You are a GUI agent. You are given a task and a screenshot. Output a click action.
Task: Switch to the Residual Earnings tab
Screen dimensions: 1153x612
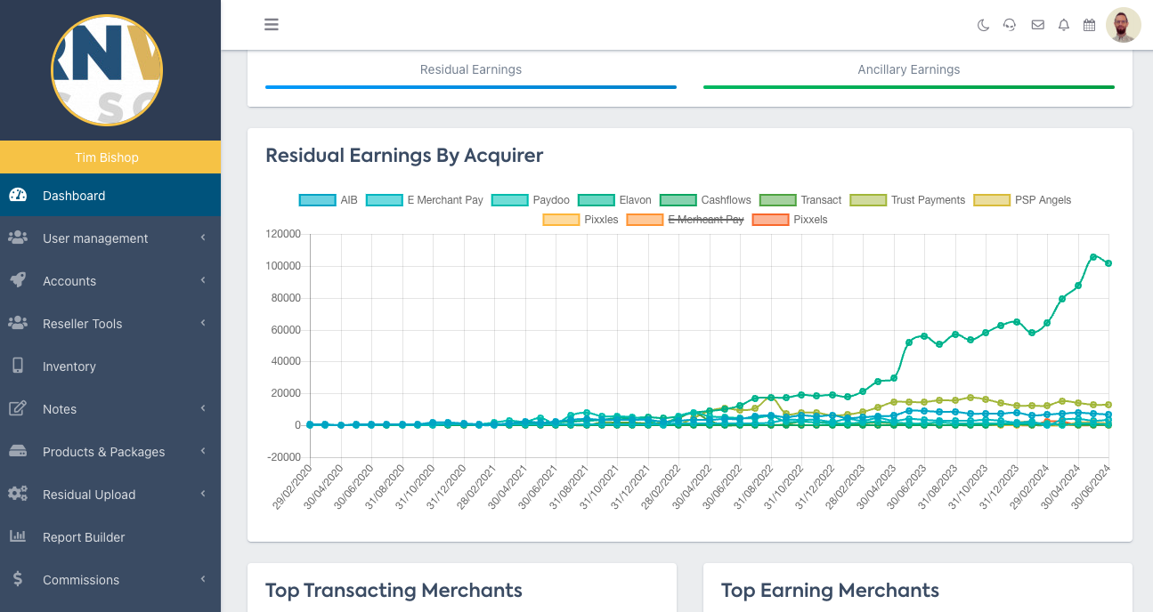470,70
